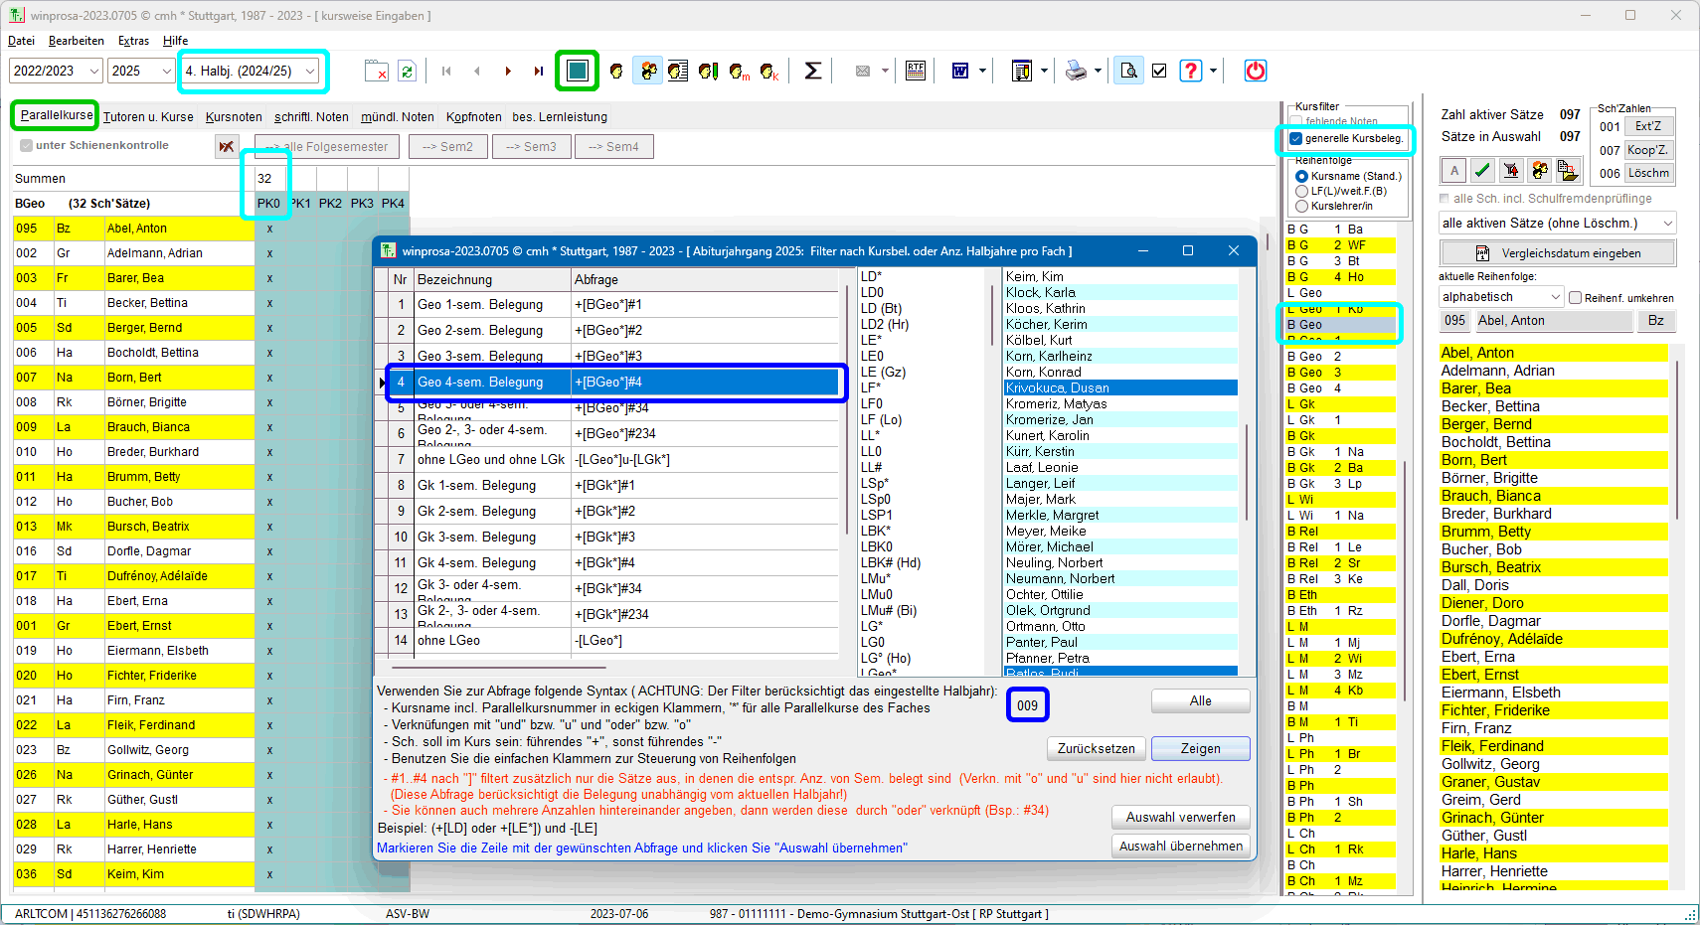
Task: Click the 'Auswahl übernehmen' button
Action: click(1180, 847)
